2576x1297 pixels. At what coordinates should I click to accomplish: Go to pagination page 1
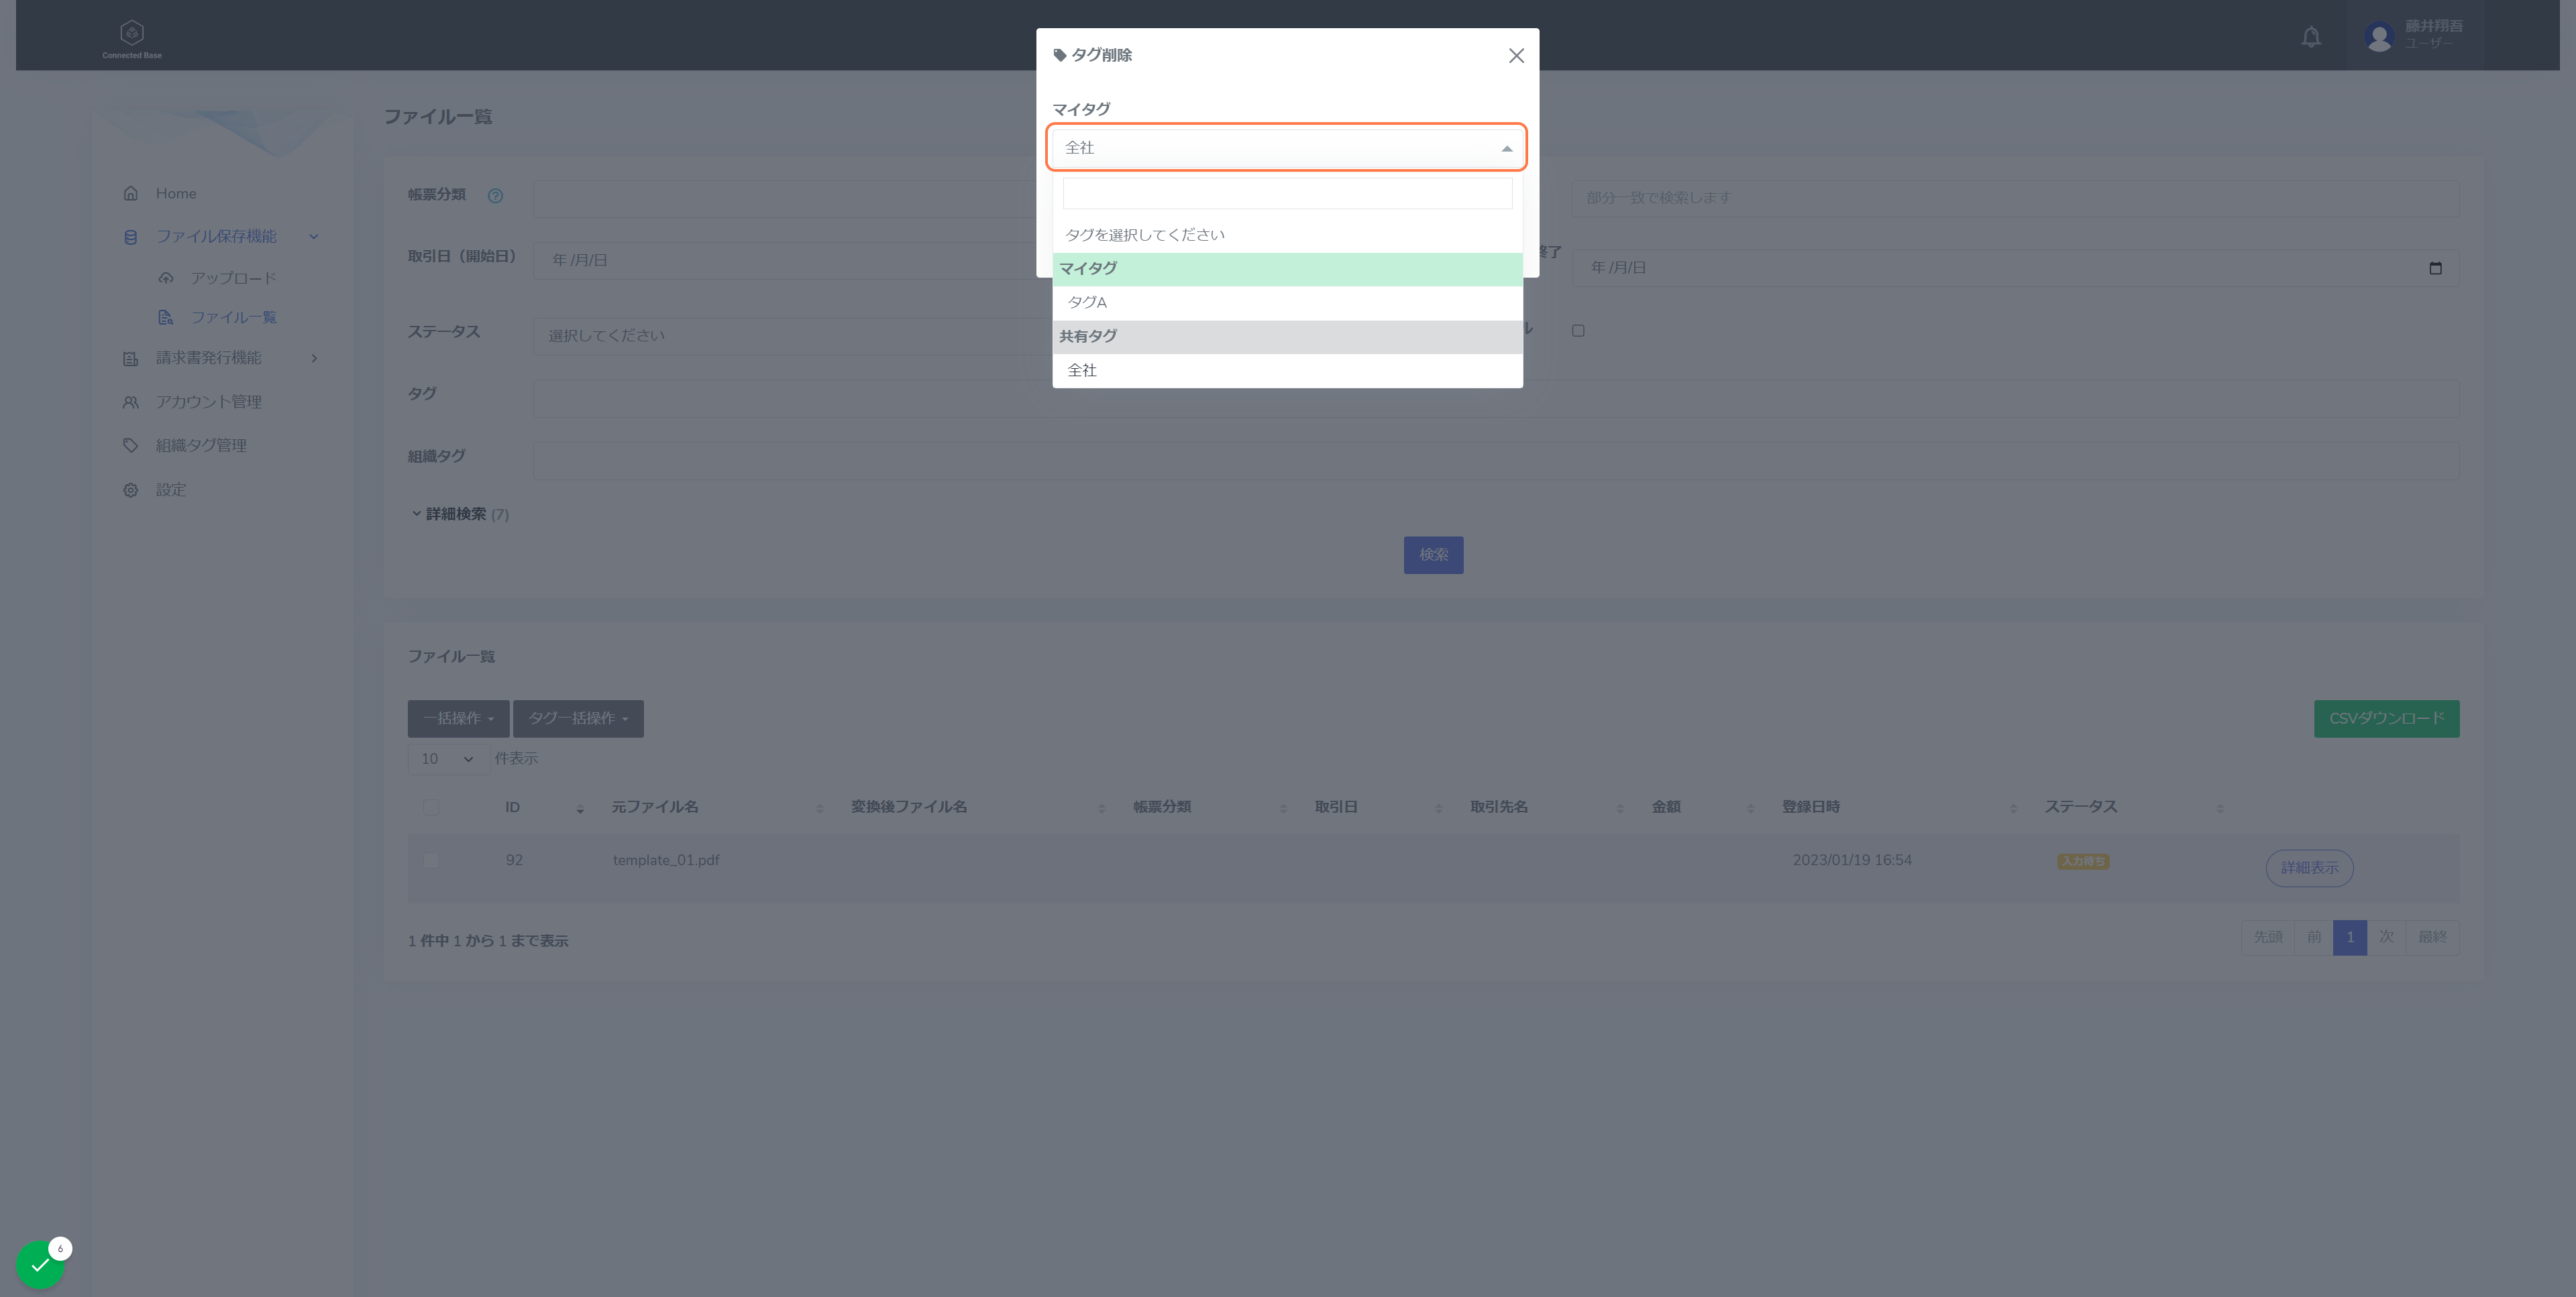point(2349,938)
